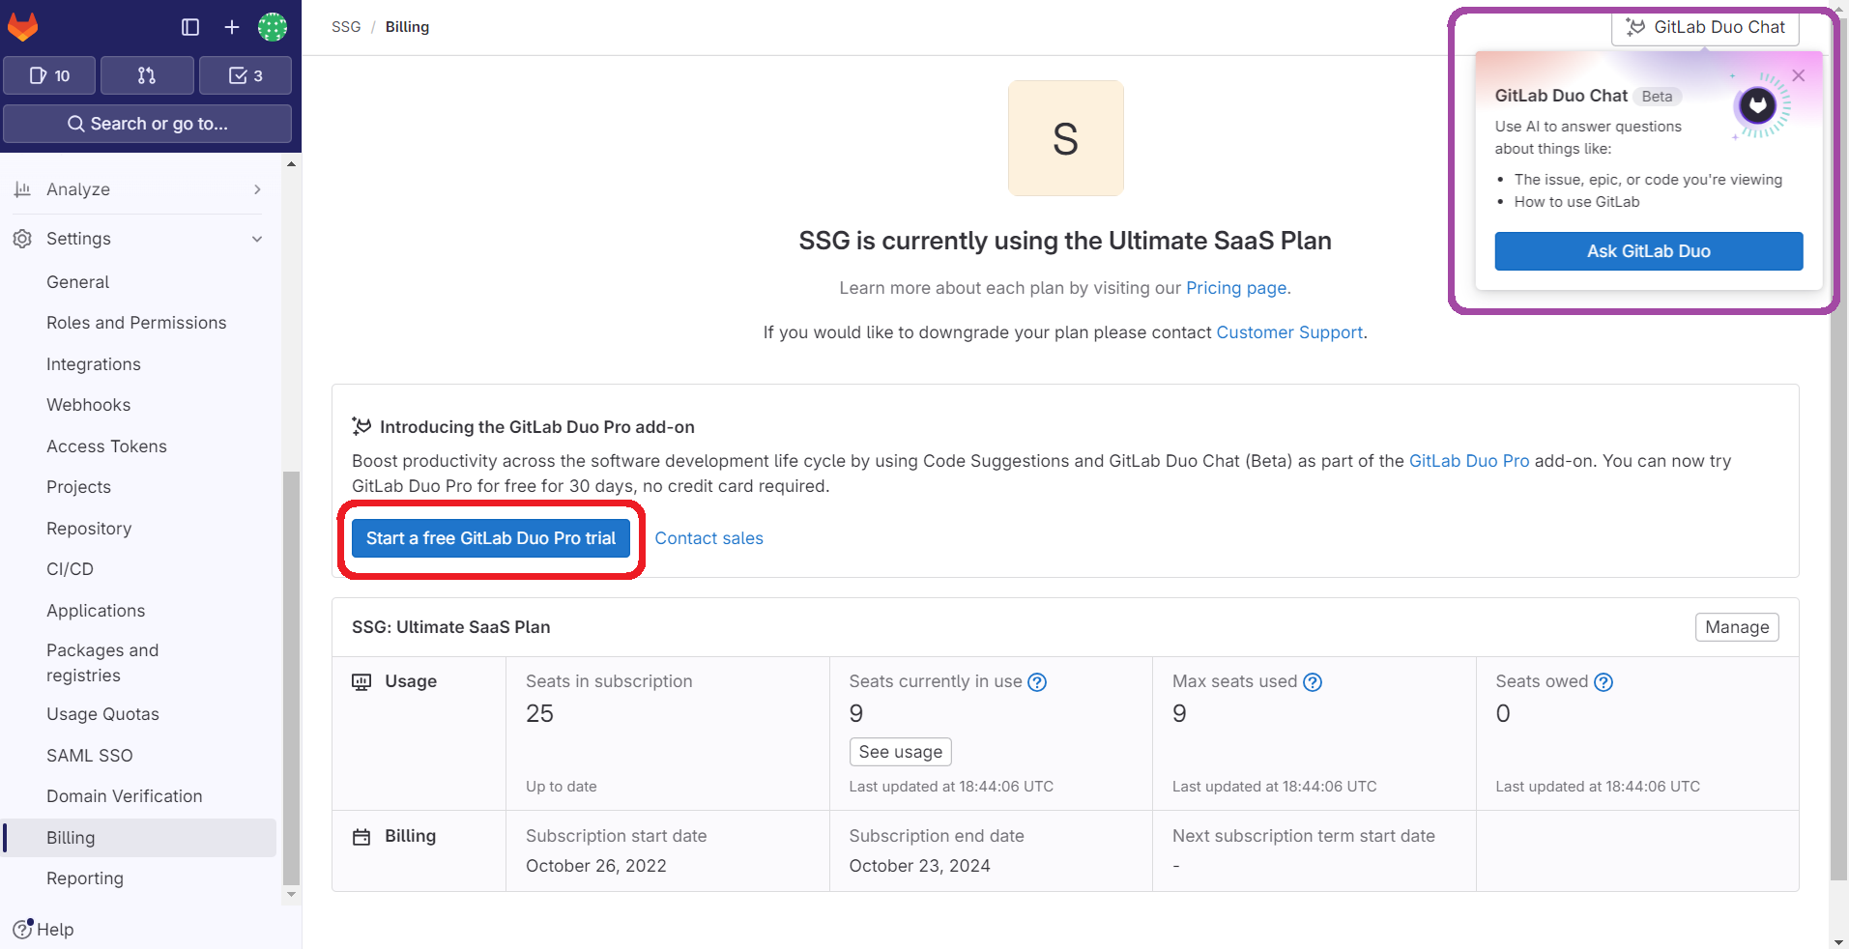Screen dimensions: 1849x949
Task: Open the to-do list icon showing 3
Action: (x=245, y=74)
